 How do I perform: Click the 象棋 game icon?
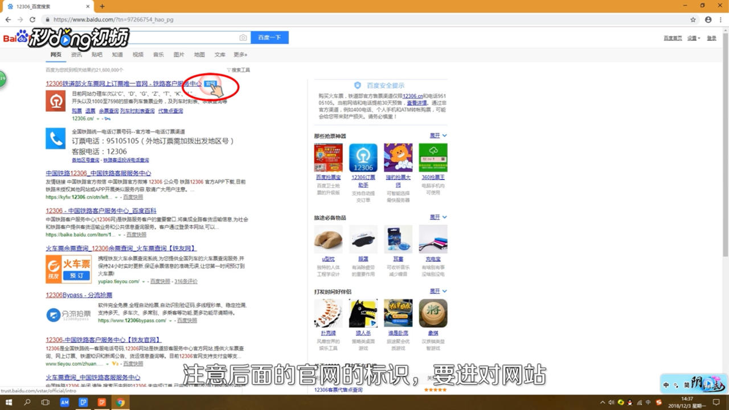tap(433, 313)
